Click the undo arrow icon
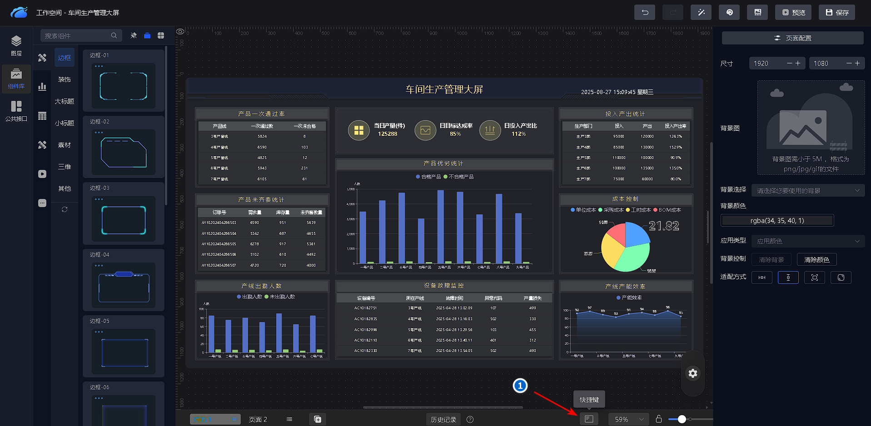Viewport: 871px width, 426px height. (x=644, y=12)
